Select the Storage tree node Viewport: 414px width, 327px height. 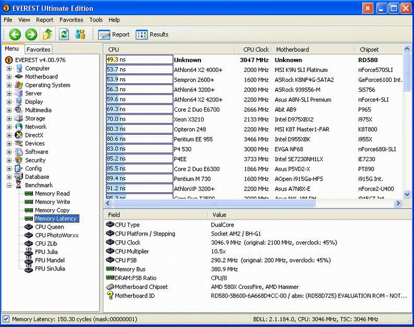[35, 118]
